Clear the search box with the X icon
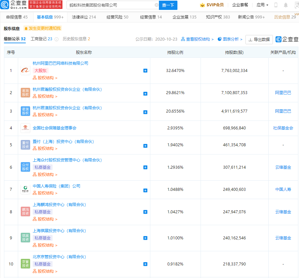 click(156, 5)
